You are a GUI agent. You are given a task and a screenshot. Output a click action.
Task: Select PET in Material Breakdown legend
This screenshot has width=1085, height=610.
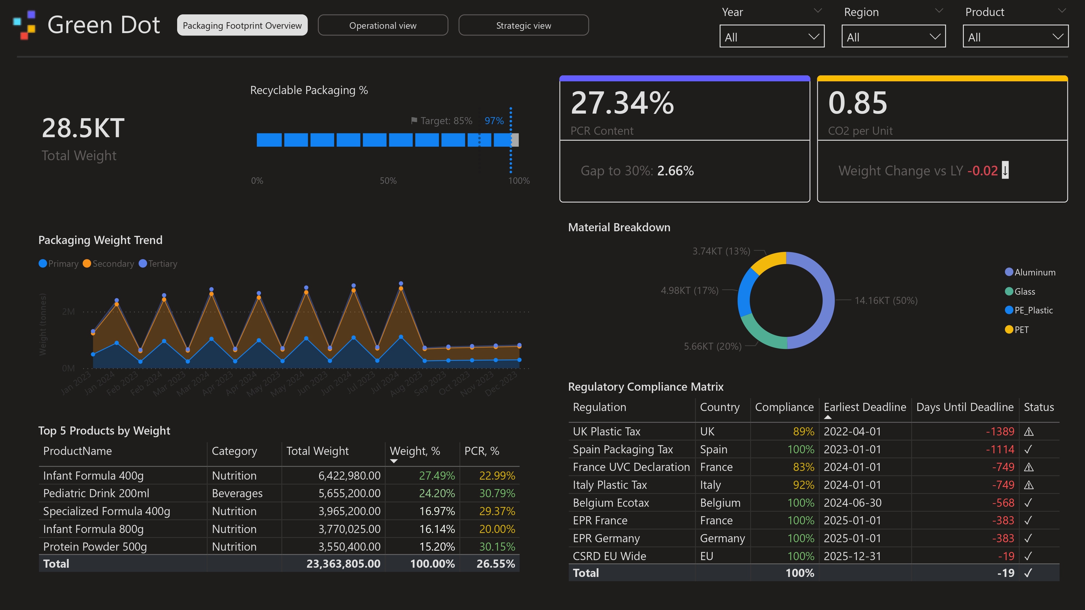pyautogui.click(x=1016, y=330)
